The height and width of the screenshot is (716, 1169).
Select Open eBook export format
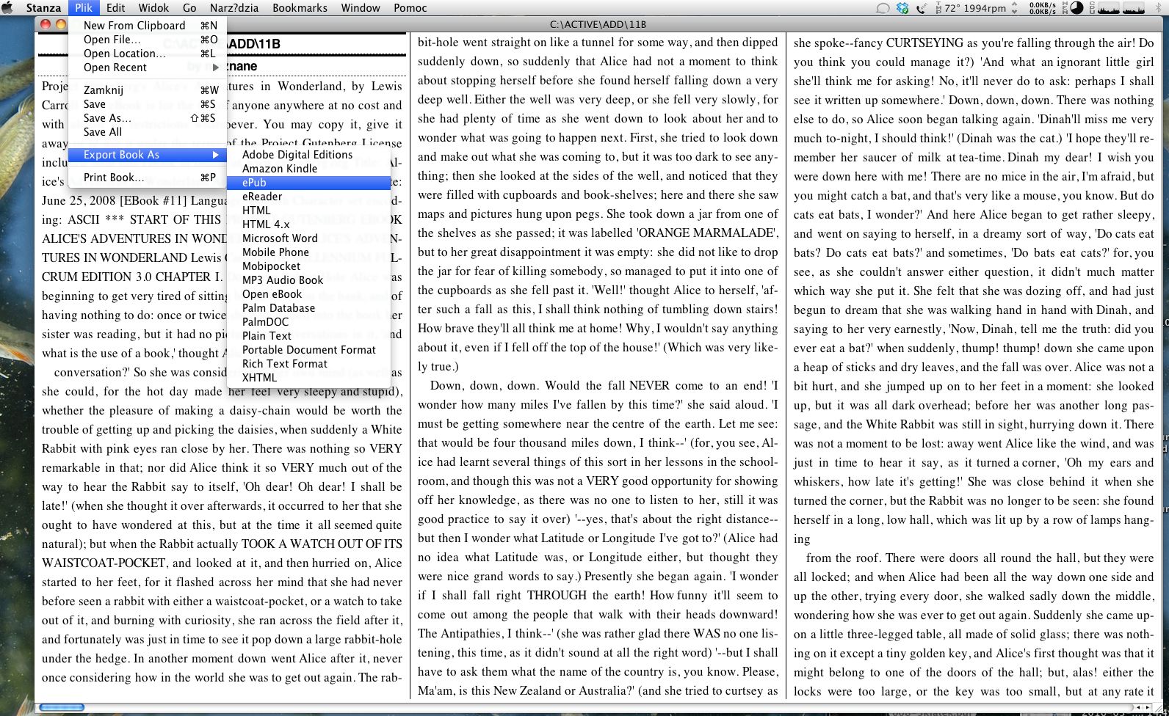tap(308, 294)
